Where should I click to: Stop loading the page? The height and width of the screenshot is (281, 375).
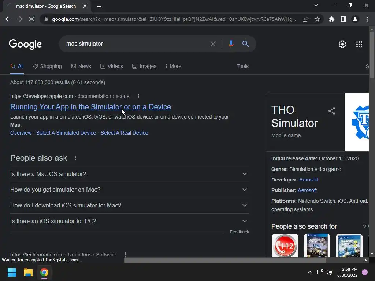(x=31, y=19)
